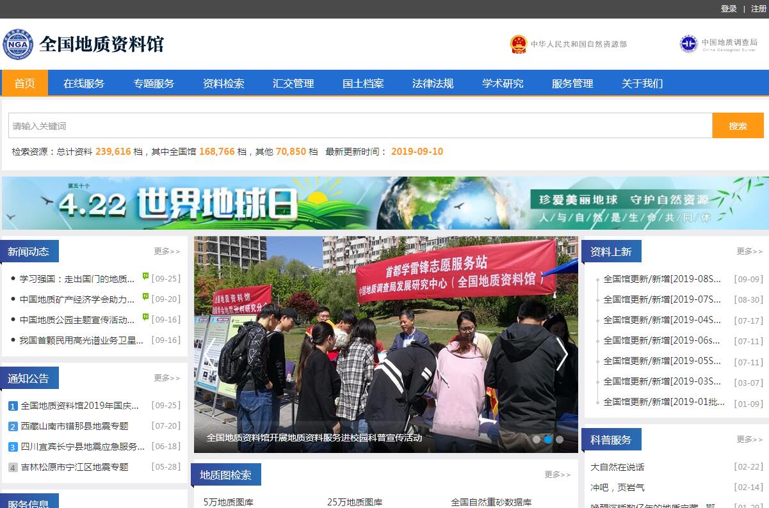
Task: Open the 首页 navigation tab
Action: coord(25,83)
